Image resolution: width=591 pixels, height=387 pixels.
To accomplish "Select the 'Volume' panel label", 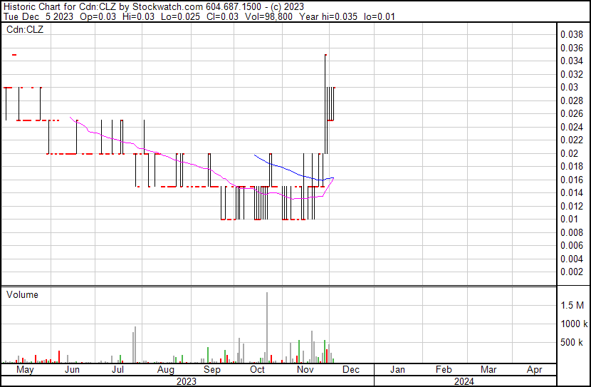I will 22,294.
